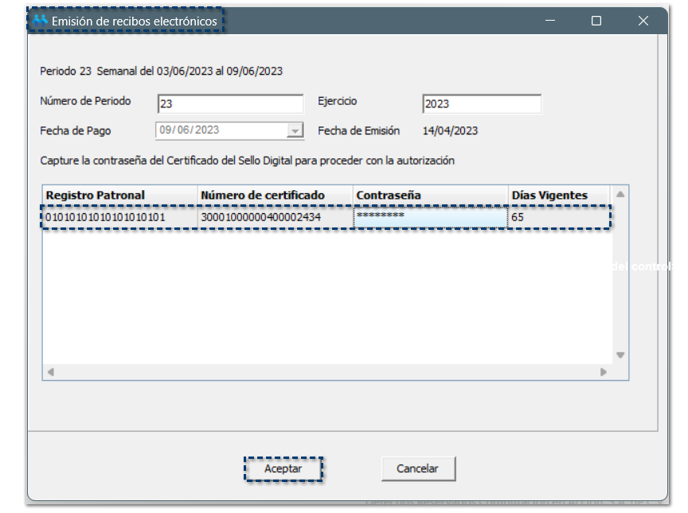Select the Contraseña cell with asterisks
This screenshot has width=688, height=513.
(430, 217)
